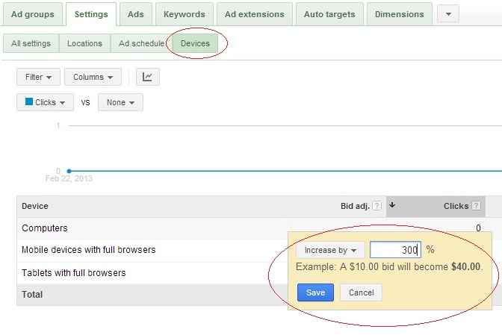502x335 pixels.
Task: Open the more tabs arrow dropdown
Action: 447,14
